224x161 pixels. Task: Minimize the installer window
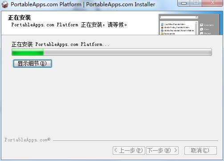click(x=184, y=3)
